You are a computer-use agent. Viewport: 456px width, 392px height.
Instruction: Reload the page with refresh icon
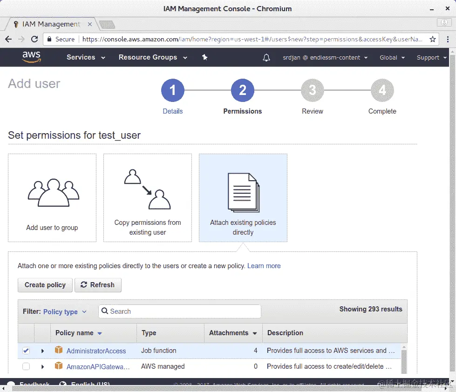[x=34, y=39]
